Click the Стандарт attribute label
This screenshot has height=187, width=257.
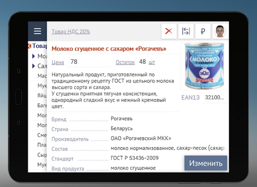pyautogui.click(x=62, y=159)
